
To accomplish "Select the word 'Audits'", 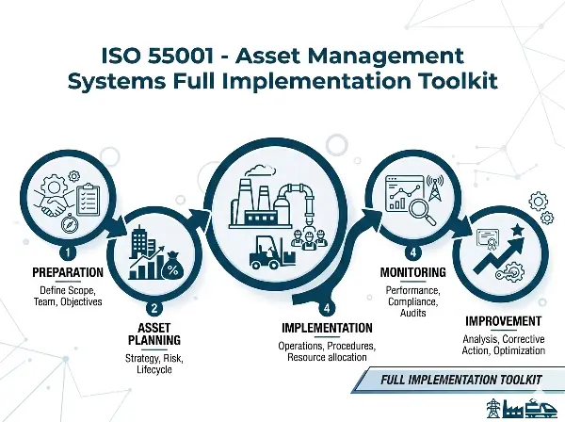I will pos(413,313).
